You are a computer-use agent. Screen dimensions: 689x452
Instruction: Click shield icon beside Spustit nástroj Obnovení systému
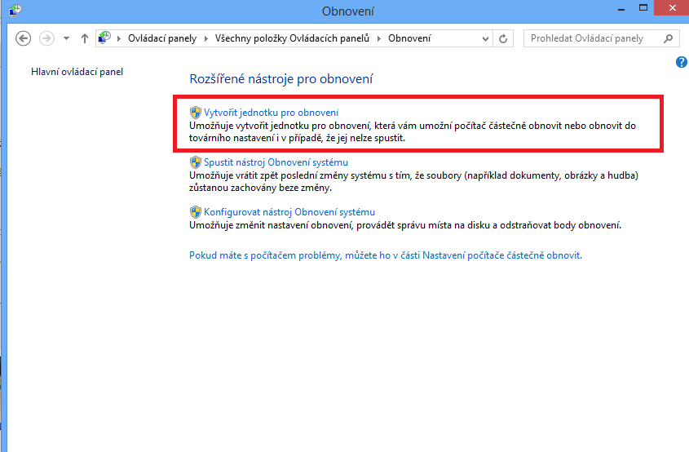pyautogui.click(x=195, y=162)
